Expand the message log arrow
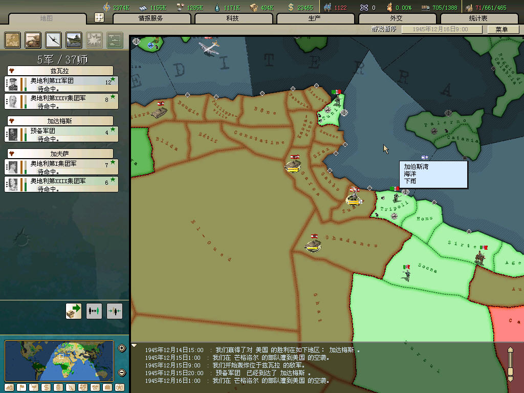Image resolution: width=524 pixels, height=393 pixels. click(135, 346)
